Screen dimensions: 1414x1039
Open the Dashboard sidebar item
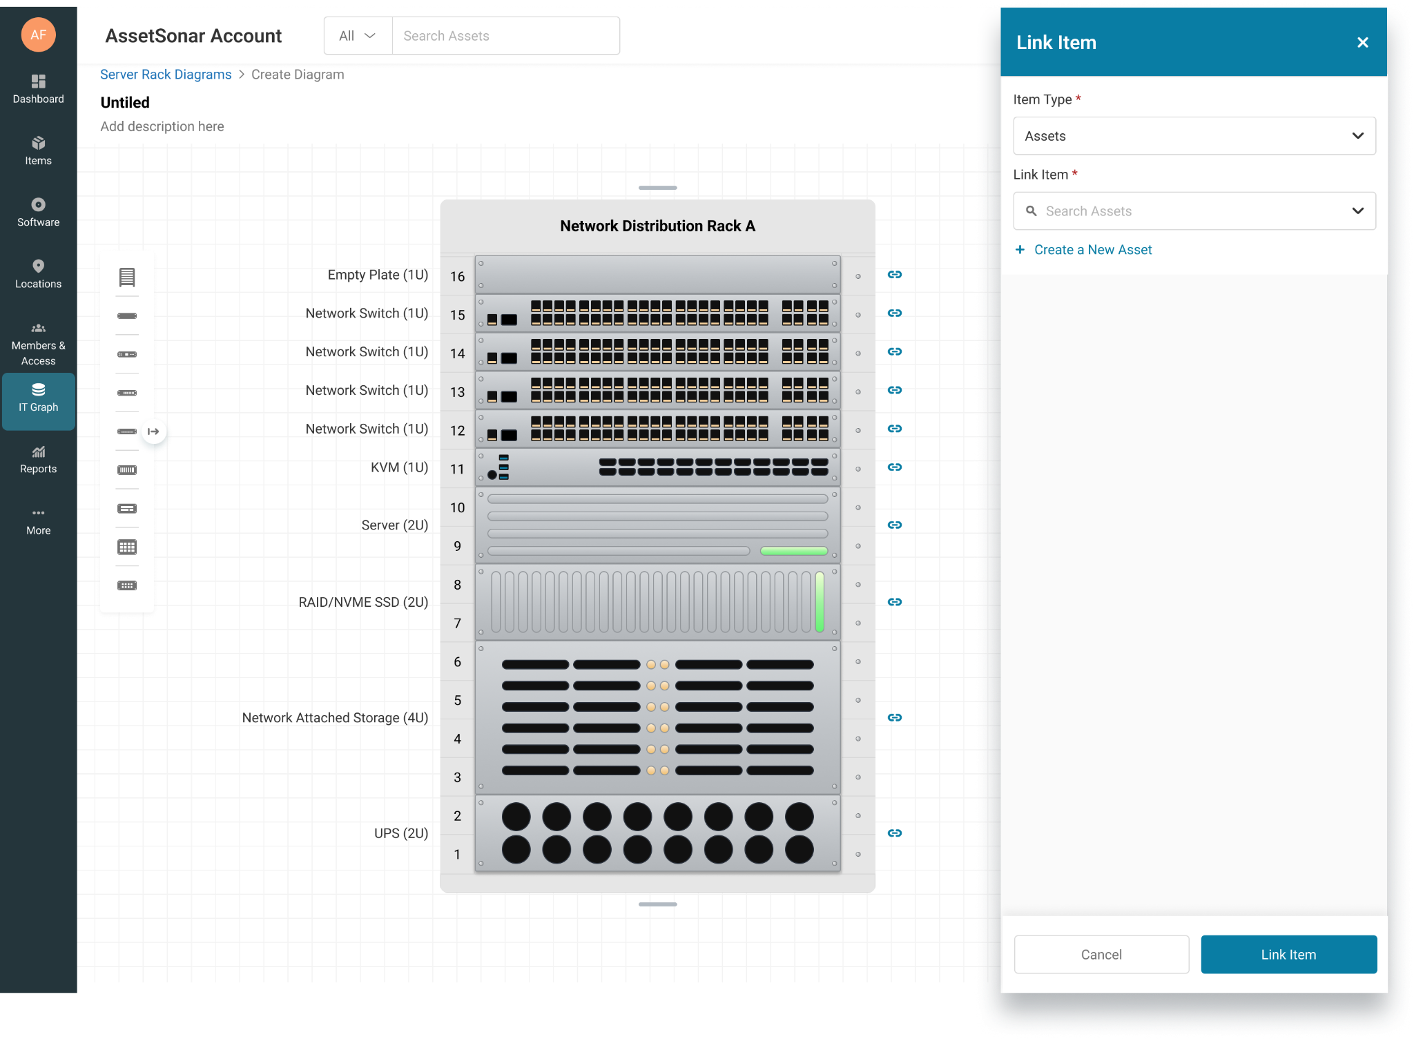[x=39, y=89]
